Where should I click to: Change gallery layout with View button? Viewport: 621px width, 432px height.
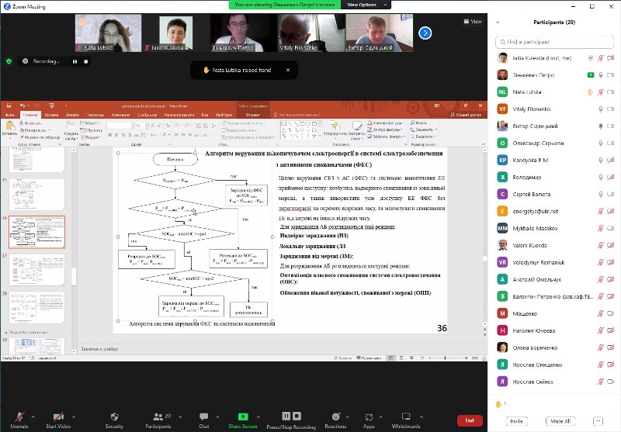[473, 22]
